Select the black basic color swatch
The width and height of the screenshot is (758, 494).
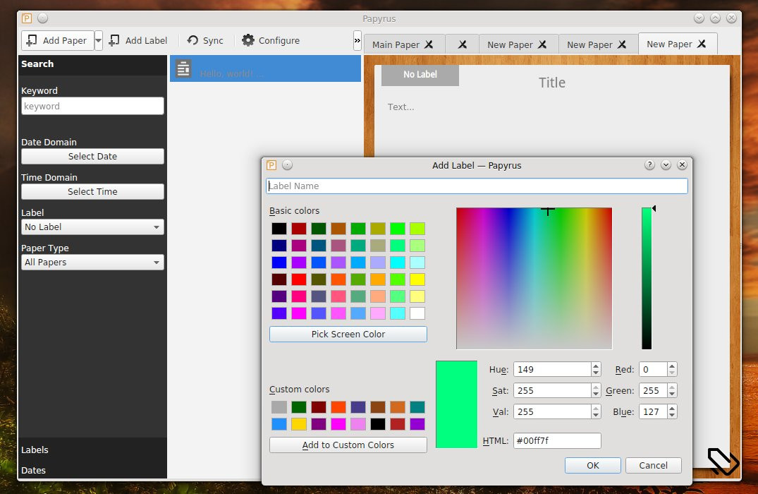coord(279,229)
